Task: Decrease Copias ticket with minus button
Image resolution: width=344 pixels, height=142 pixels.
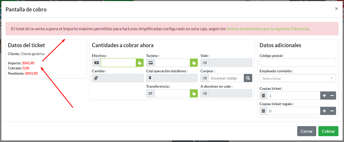Action: (x=332, y=96)
